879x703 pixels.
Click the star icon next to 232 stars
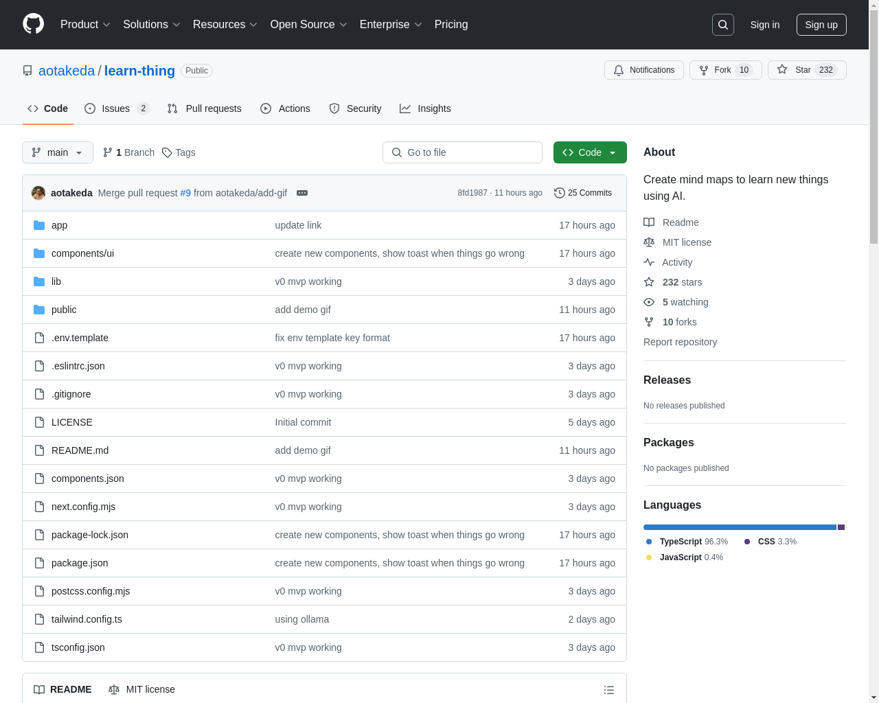pyautogui.click(x=649, y=282)
